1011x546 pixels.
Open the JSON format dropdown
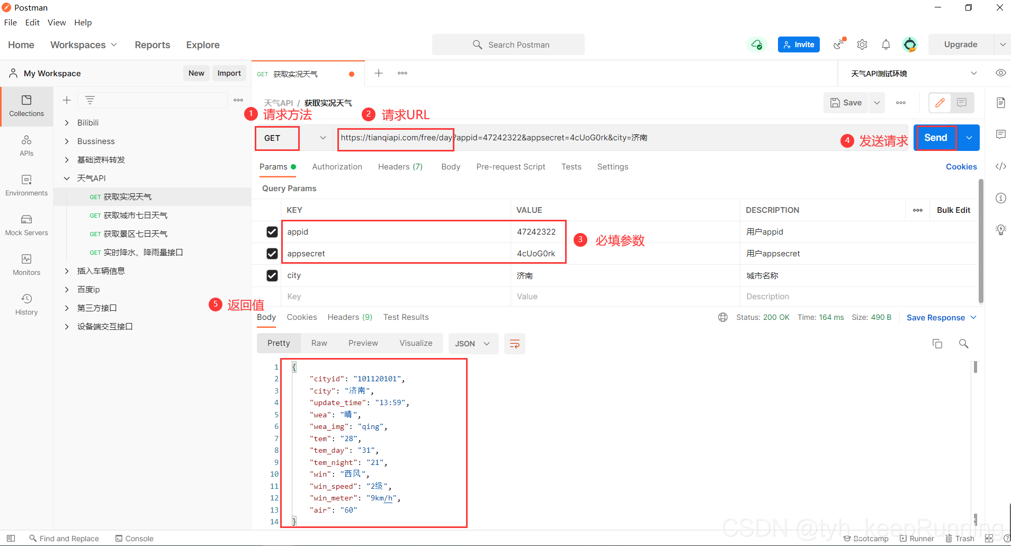point(472,344)
